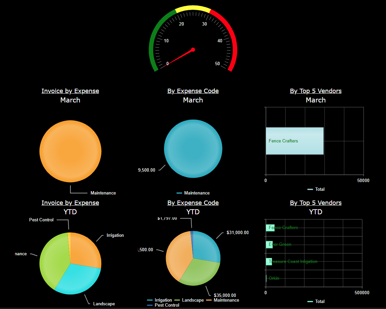The height and width of the screenshot is (309, 386).
Task: Select the Treasure Coast Irrigation bar
Action: pos(269,261)
